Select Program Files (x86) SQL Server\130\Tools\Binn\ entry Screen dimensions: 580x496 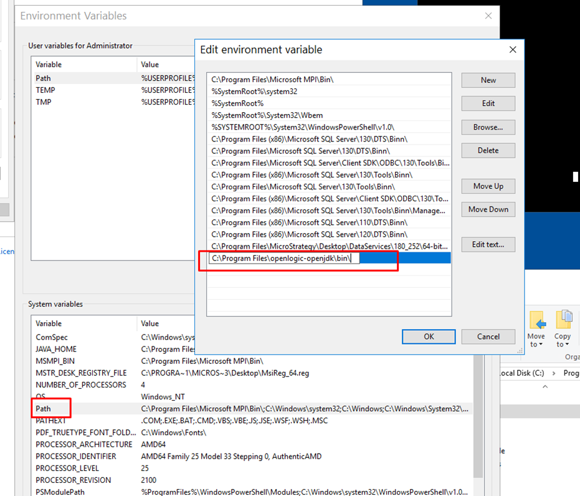point(329,174)
